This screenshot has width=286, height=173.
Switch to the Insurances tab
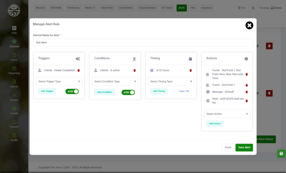206,8
